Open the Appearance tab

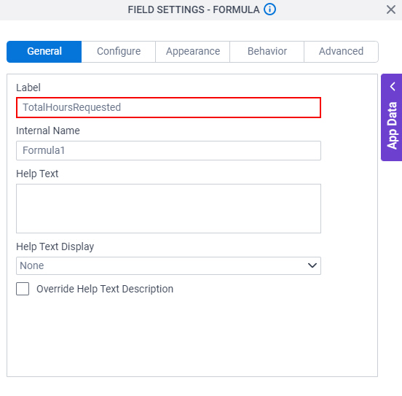pos(193,51)
